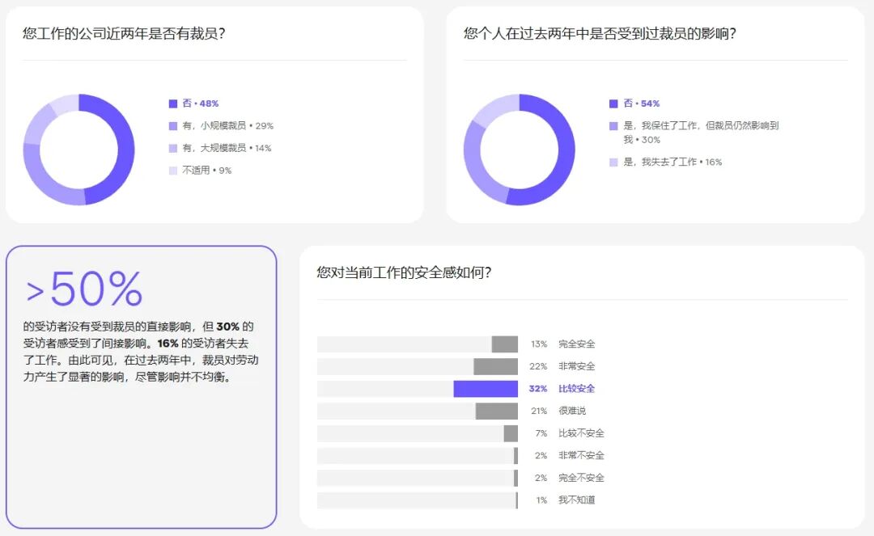The width and height of the screenshot is (874, 536).
Task: Click the bar label 比较不安全
Action: coord(581,433)
